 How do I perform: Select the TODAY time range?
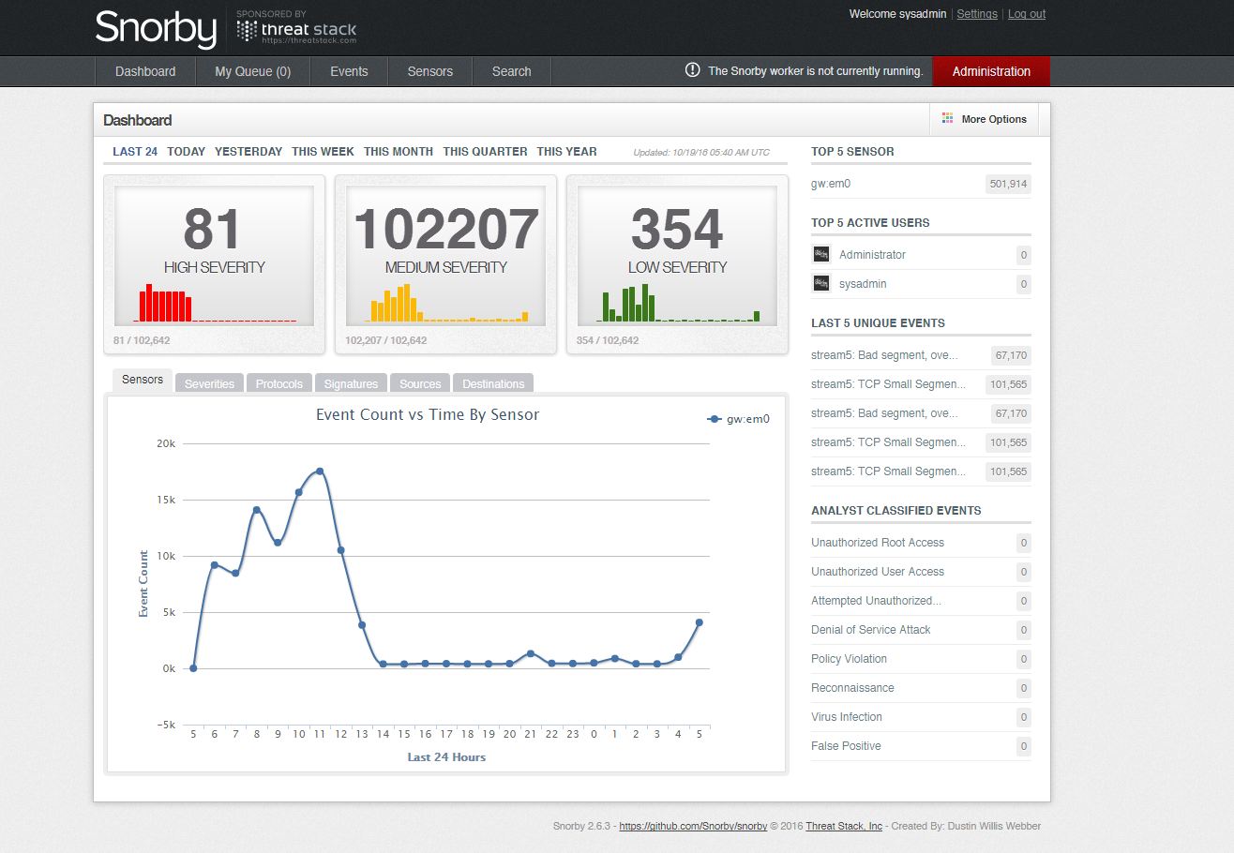click(186, 151)
